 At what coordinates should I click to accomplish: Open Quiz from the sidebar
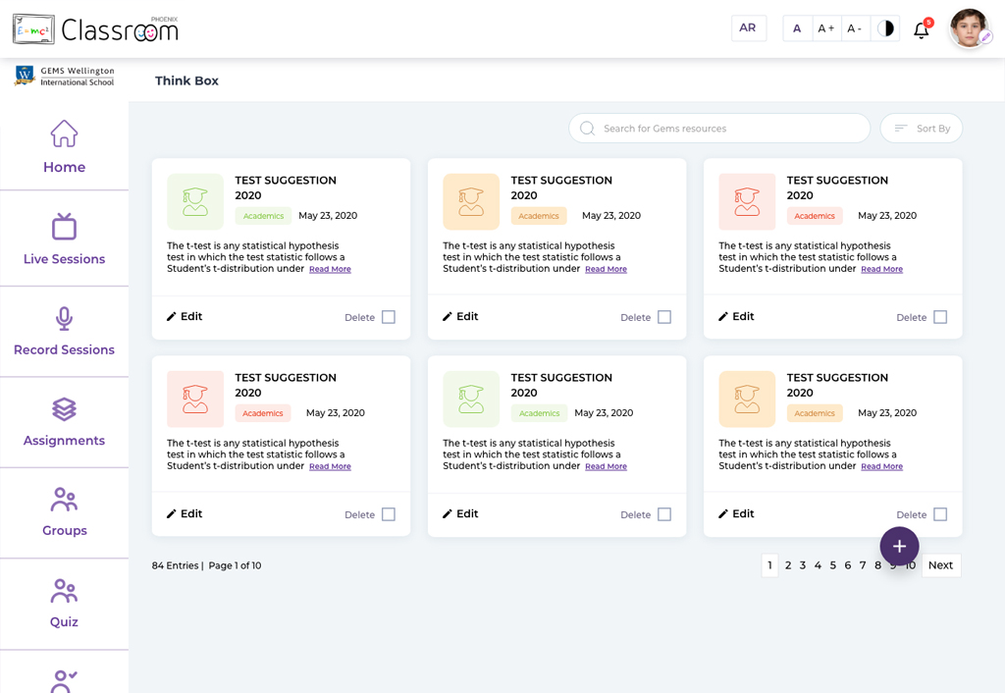[64, 604]
